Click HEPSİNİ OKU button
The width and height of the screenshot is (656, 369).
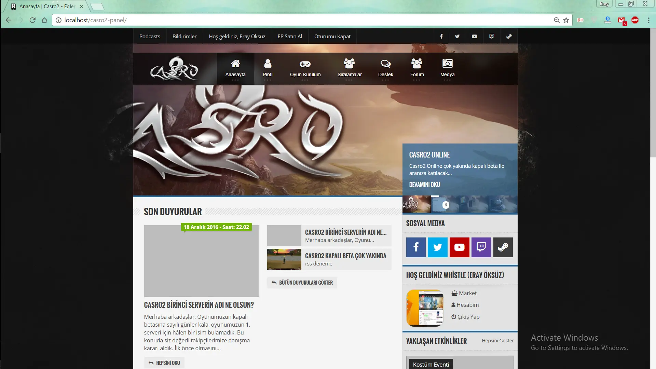click(164, 363)
